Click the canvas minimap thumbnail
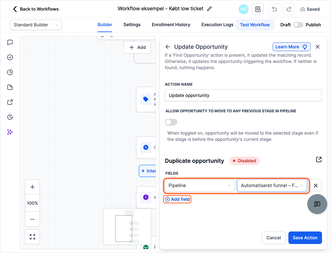Viewport: 331px width, 253px height. (x=127, y=227)
